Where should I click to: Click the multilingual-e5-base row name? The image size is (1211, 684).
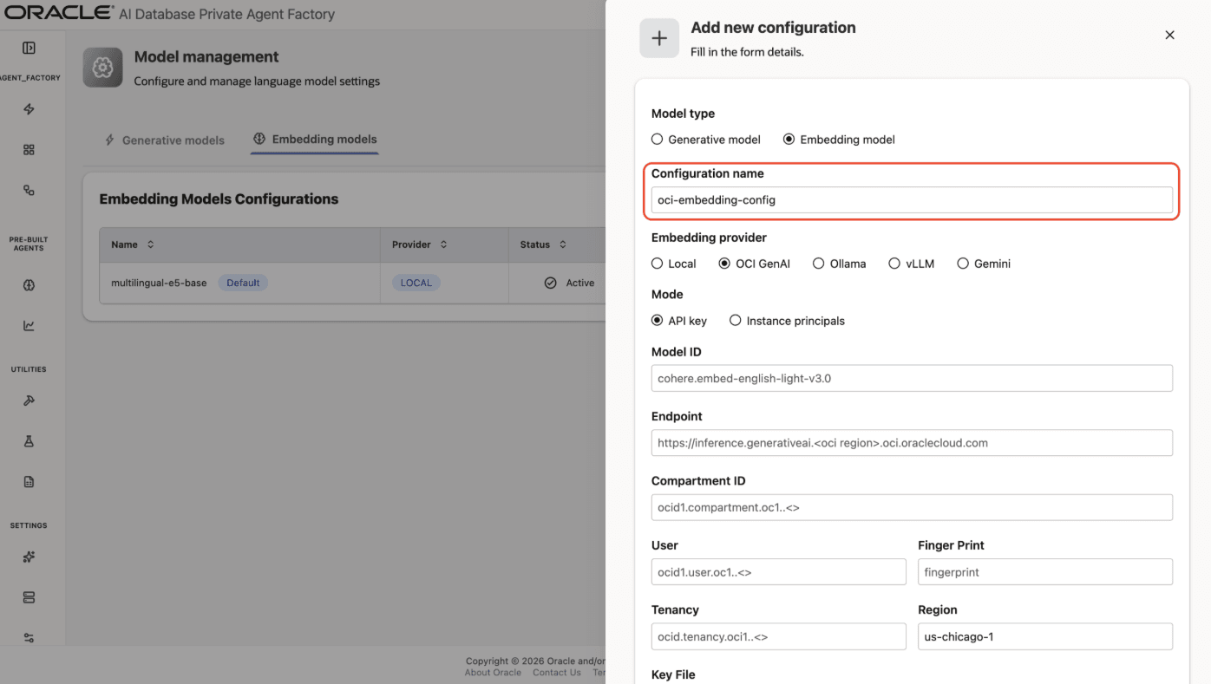[x=159, y=283]
